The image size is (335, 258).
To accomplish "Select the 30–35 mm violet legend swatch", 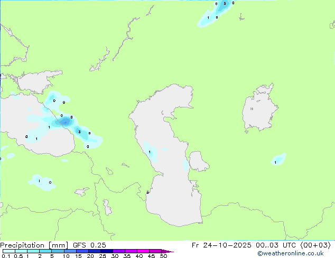I will pyautogui.click(x=119, y=251).
